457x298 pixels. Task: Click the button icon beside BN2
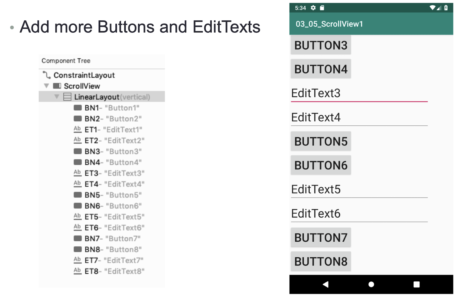point(78,119)
